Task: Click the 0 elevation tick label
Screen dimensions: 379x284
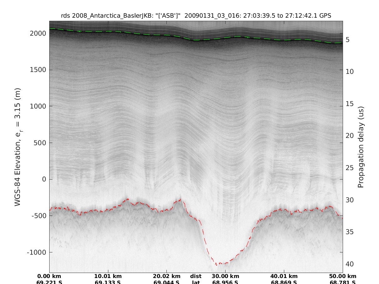Action: point(44,179)
